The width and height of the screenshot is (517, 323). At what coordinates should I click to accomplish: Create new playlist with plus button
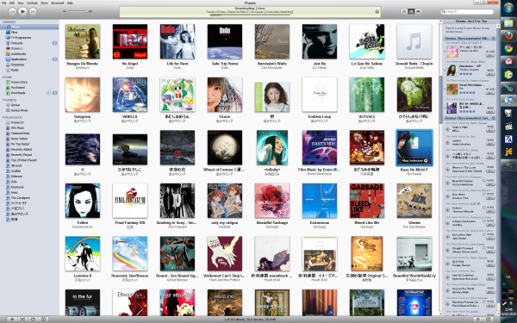tap(12, 319)
